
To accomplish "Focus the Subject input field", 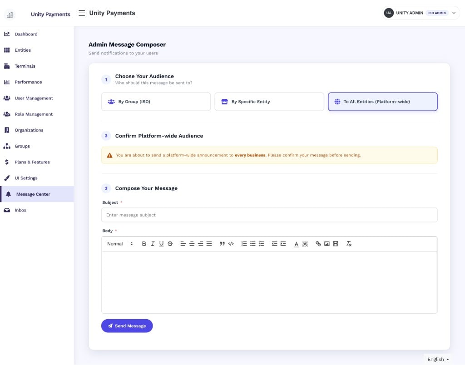I will (x=269, y=215).
